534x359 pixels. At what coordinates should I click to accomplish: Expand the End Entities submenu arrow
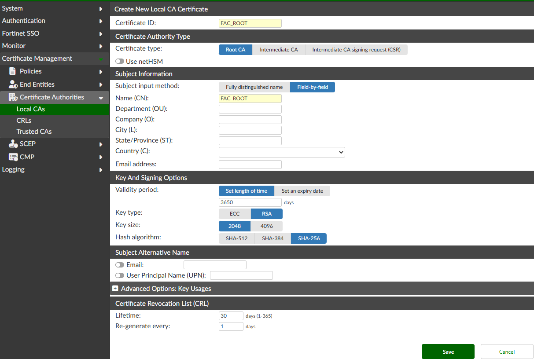pos(101,84)
